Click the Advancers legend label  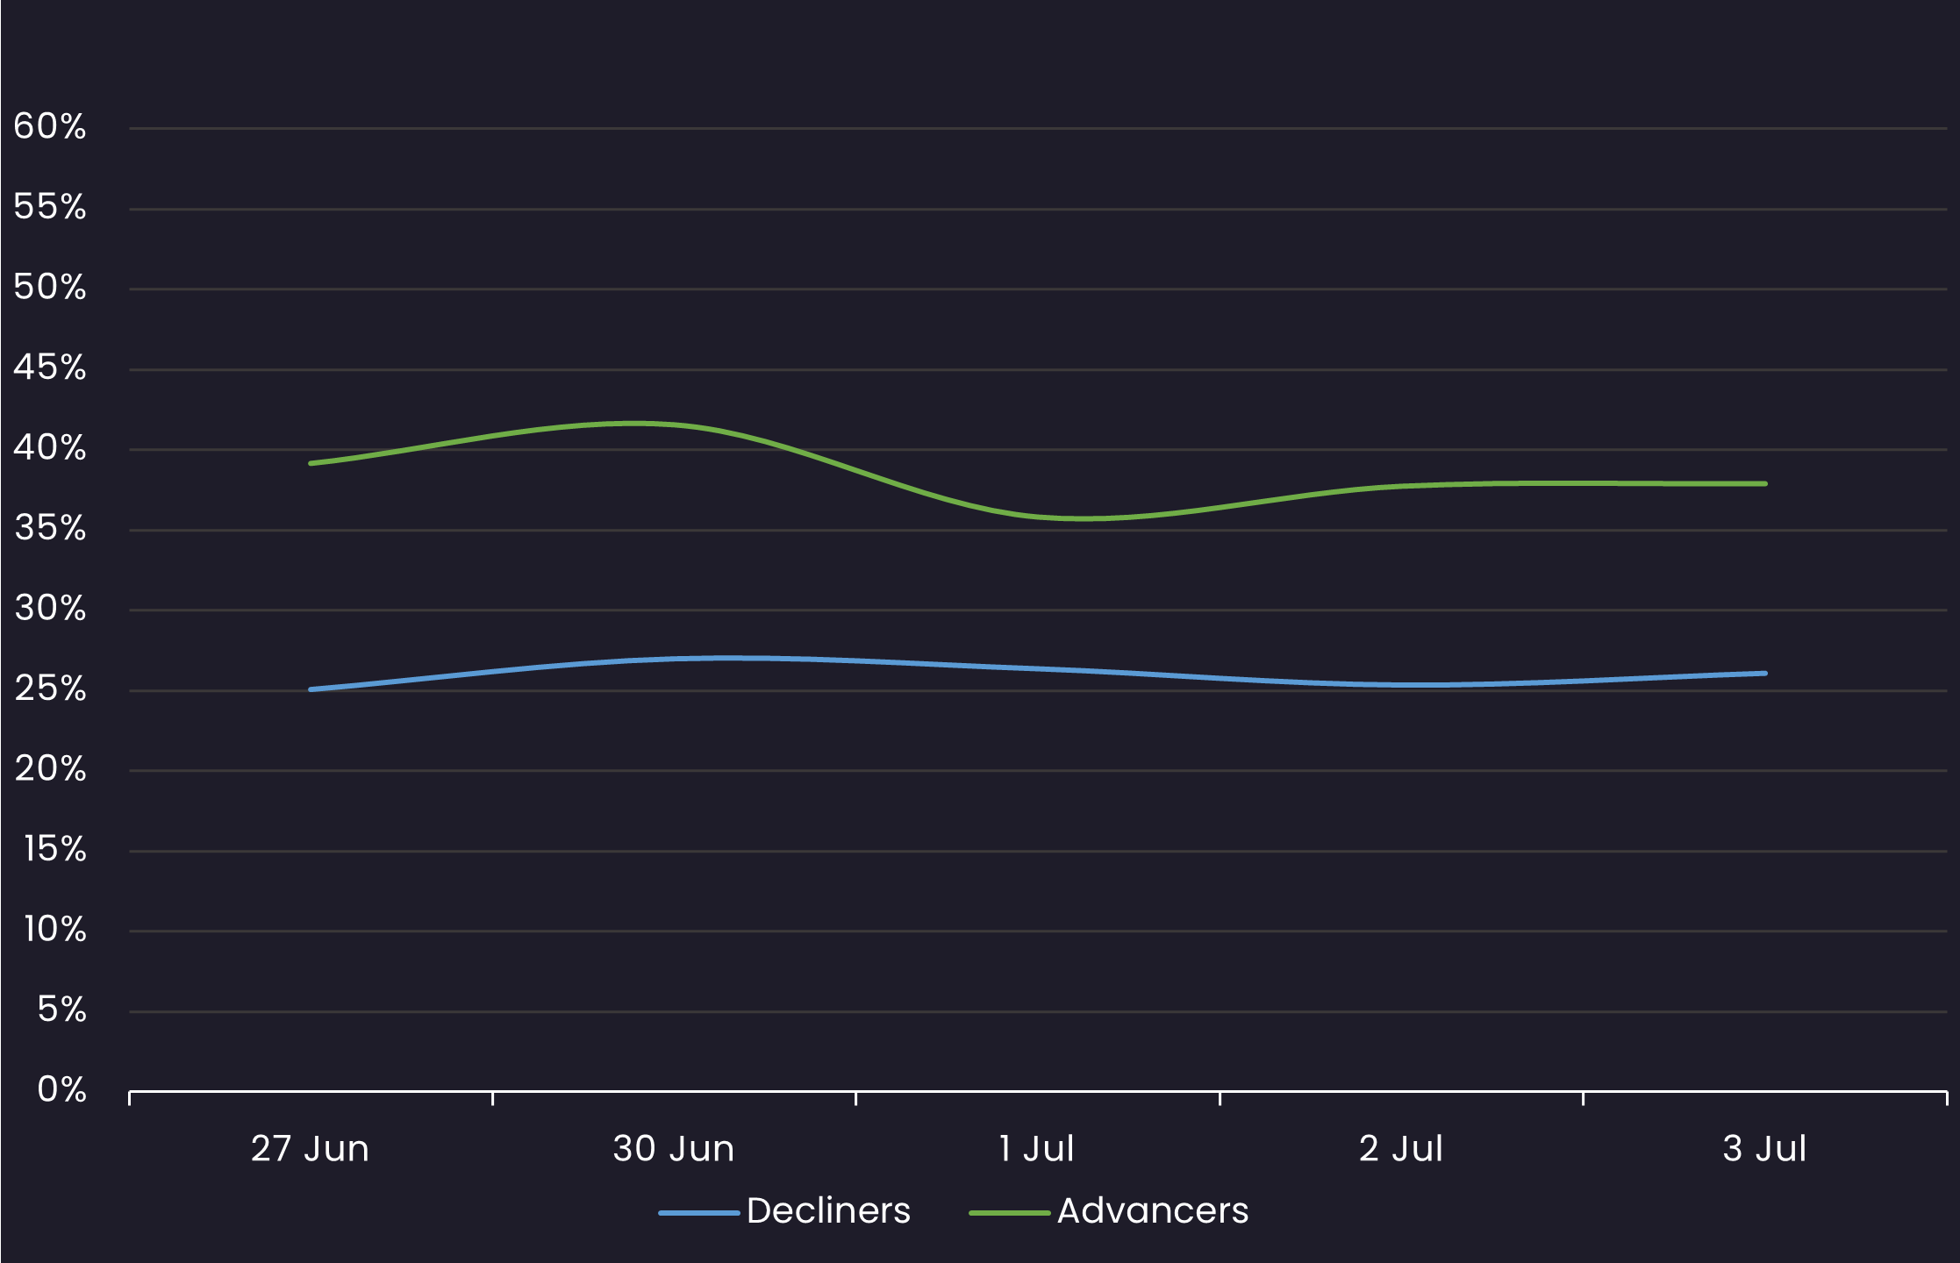click(x=1152, y=1211)
